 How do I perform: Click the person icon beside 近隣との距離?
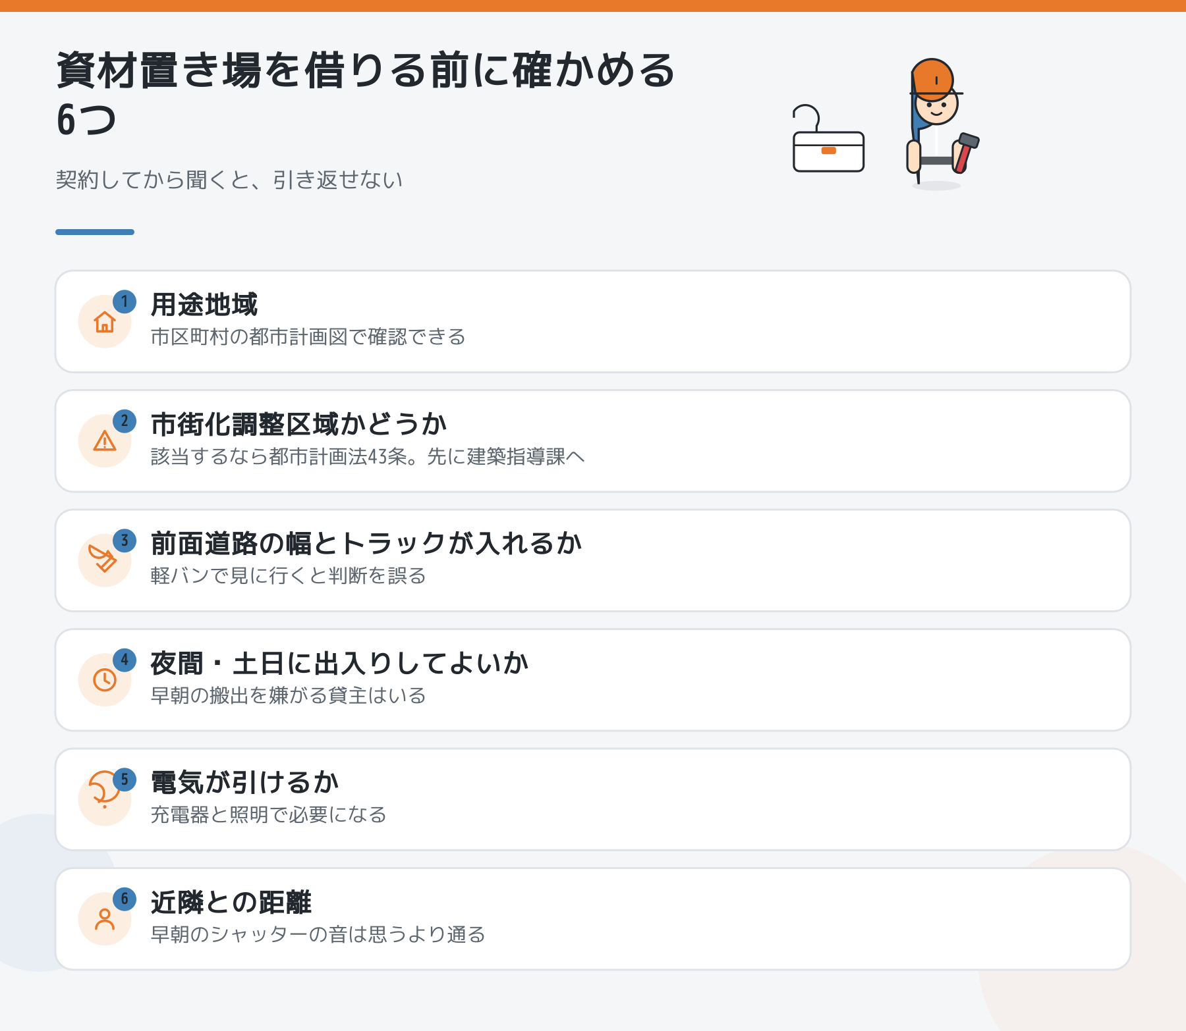pyautogui.click(x=105, y=919)
